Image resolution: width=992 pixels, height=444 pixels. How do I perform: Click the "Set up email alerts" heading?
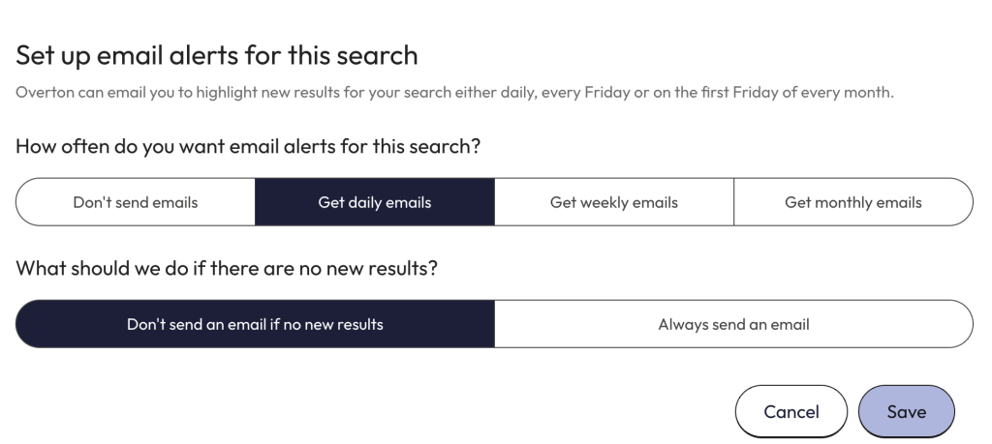(217, 55)
